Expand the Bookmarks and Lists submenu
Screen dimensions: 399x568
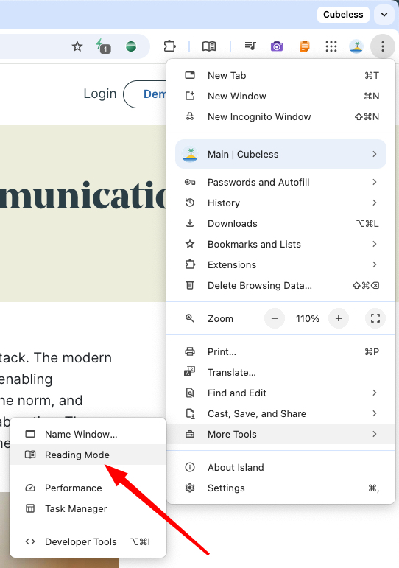point(281,244)
